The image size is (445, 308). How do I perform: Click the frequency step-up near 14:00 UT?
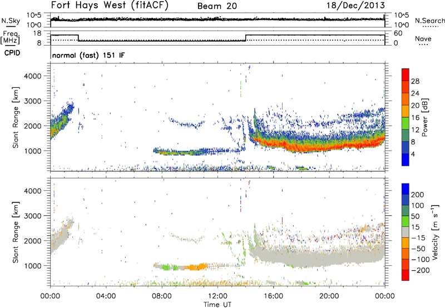click(x=246, y=38)
